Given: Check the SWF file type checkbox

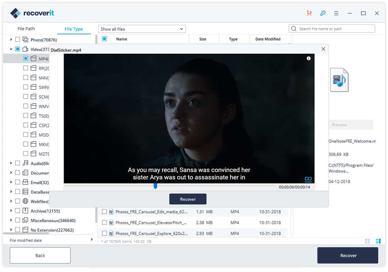Looking at the screenshot, I should point(26,87).
